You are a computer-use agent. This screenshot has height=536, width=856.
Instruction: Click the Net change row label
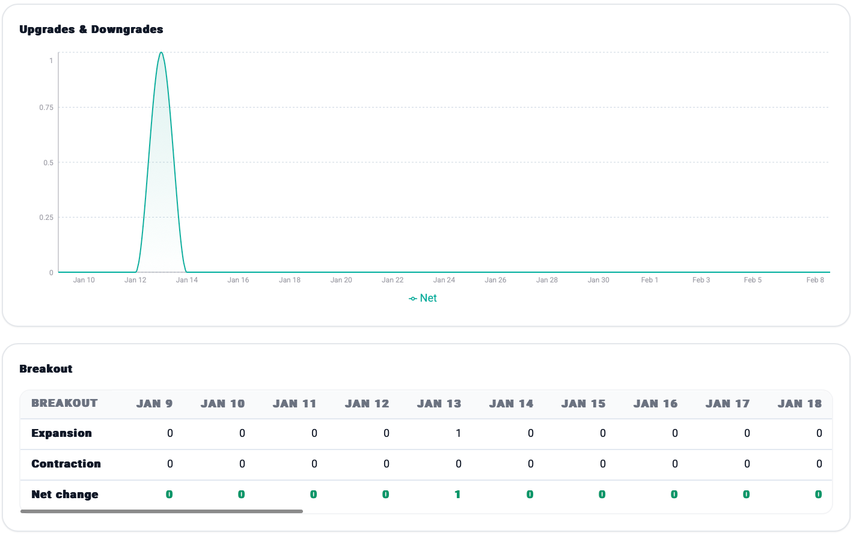65,495
